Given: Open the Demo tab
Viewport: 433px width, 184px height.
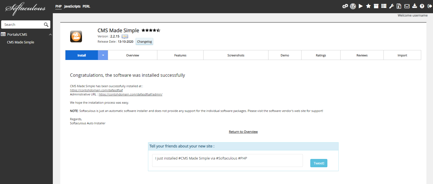Looking at the screenshot, I should click(x=285, y=55).
